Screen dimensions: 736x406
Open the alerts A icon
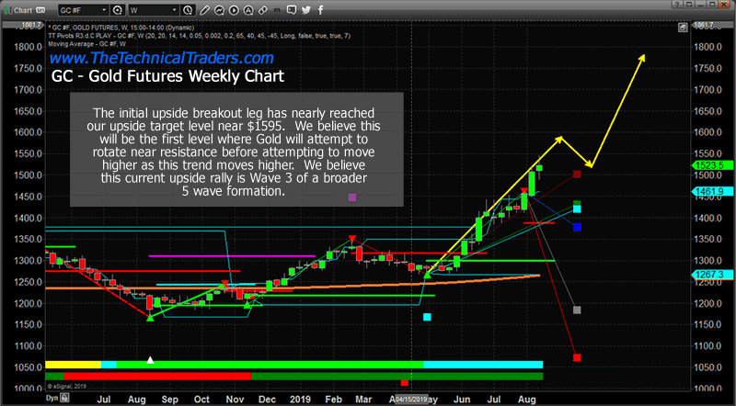(247, 10)
